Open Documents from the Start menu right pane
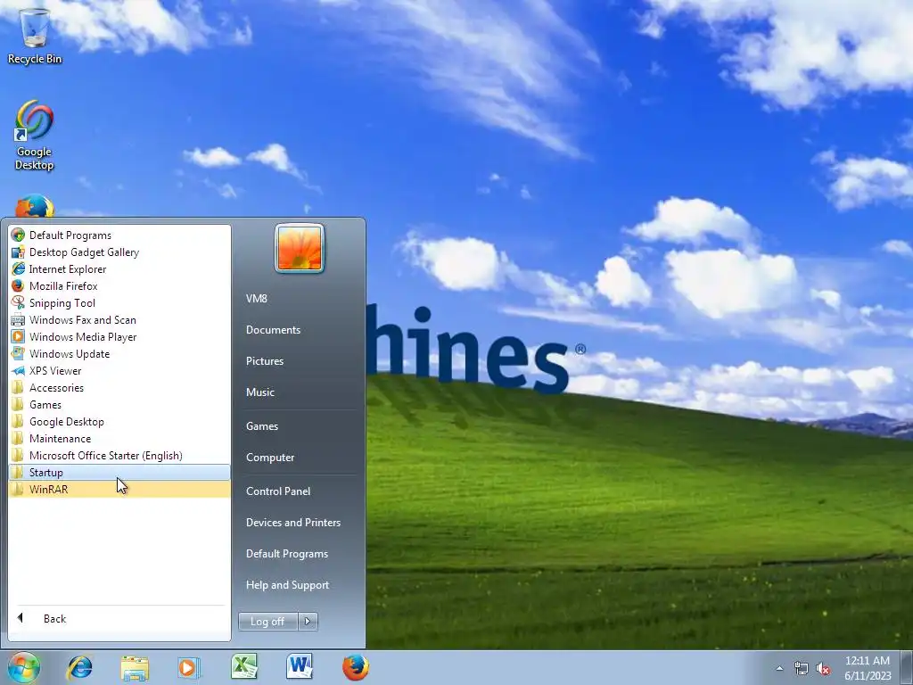Screen dimensions: 913x685 [300, 330]
